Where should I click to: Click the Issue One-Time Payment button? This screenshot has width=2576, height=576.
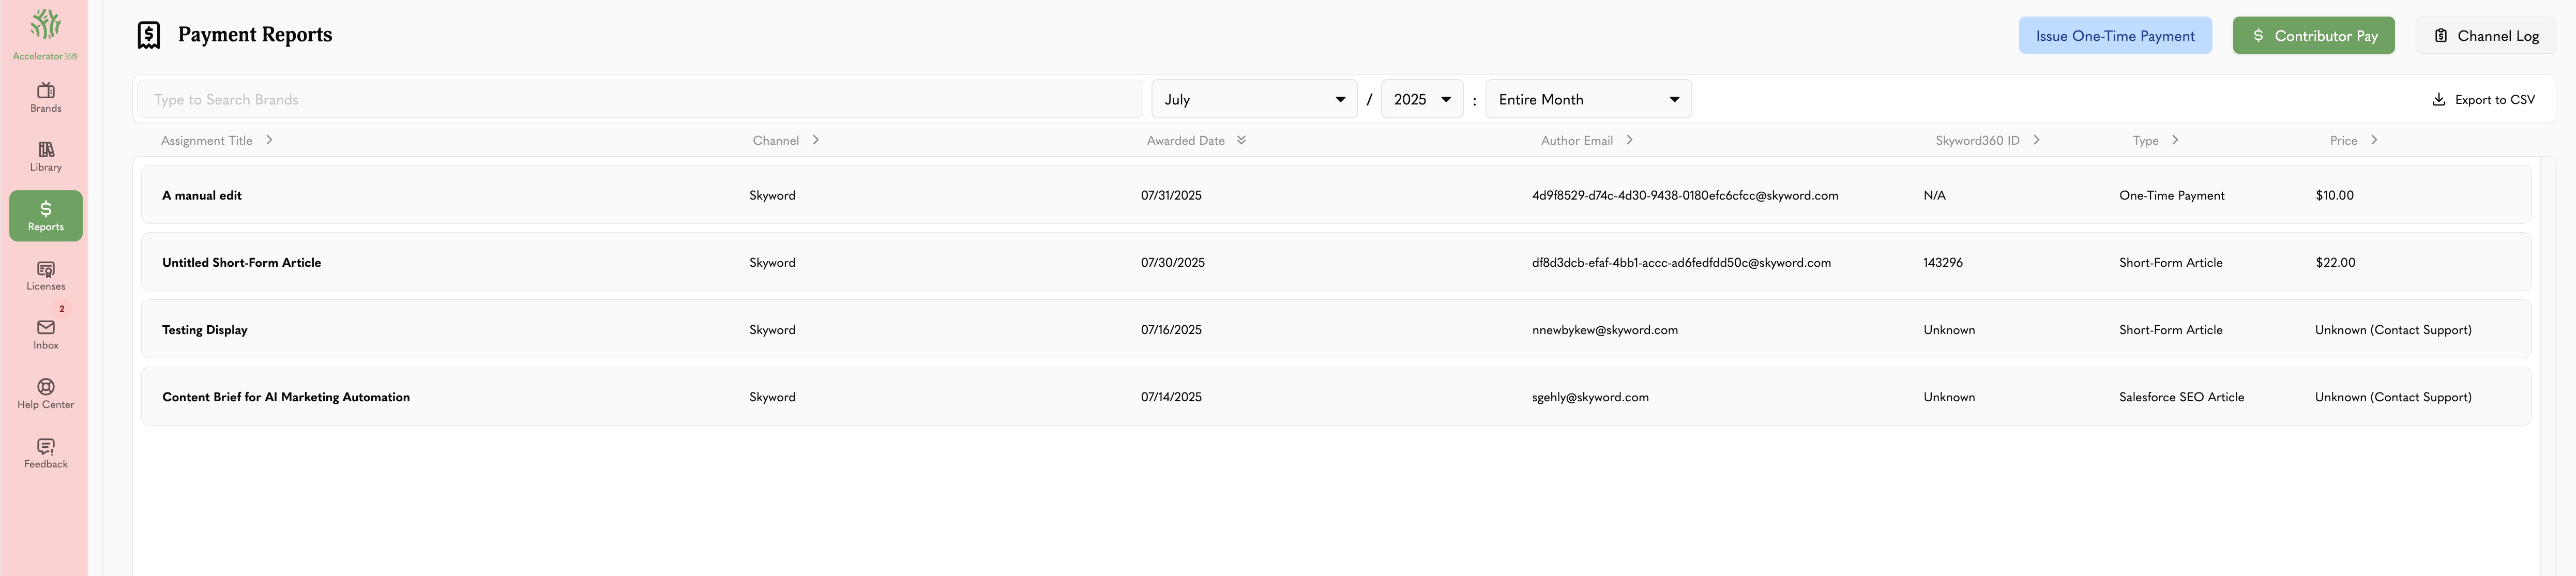(x=2115, y=35)
